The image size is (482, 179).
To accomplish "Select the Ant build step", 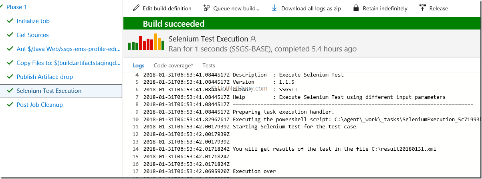I will [68, 49].
